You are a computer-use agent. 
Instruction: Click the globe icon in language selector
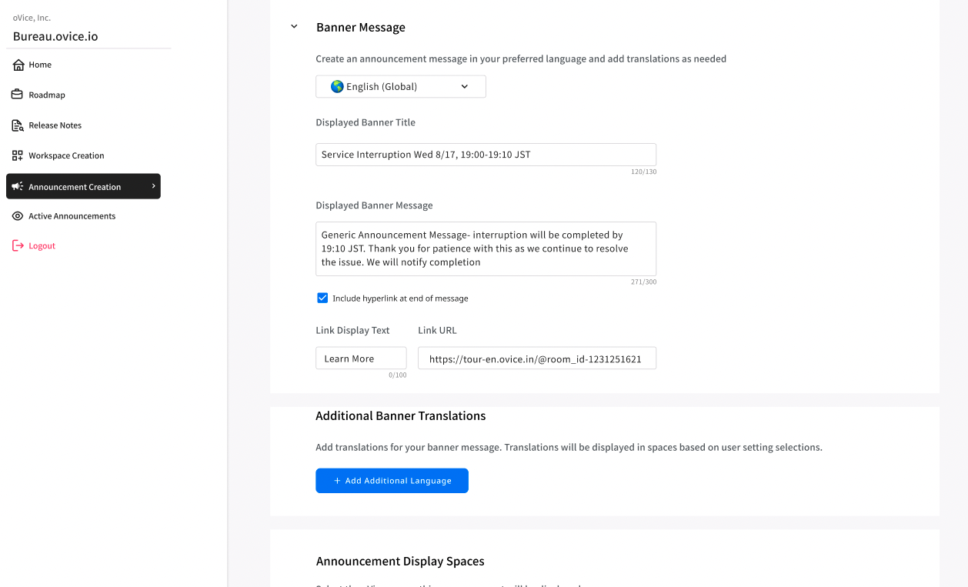click(337, 86)
